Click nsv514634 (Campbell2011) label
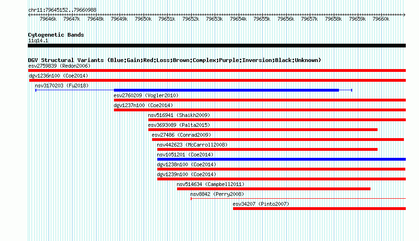The height and width of the screenshot is (241, 419). 210,184
